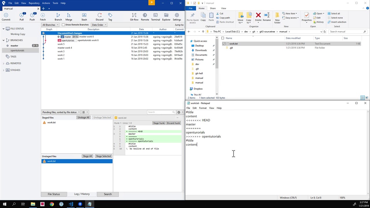Viewport: 370px width, 208px height.
Task: Open the Date Order dropdown
Action: (99, 25)
